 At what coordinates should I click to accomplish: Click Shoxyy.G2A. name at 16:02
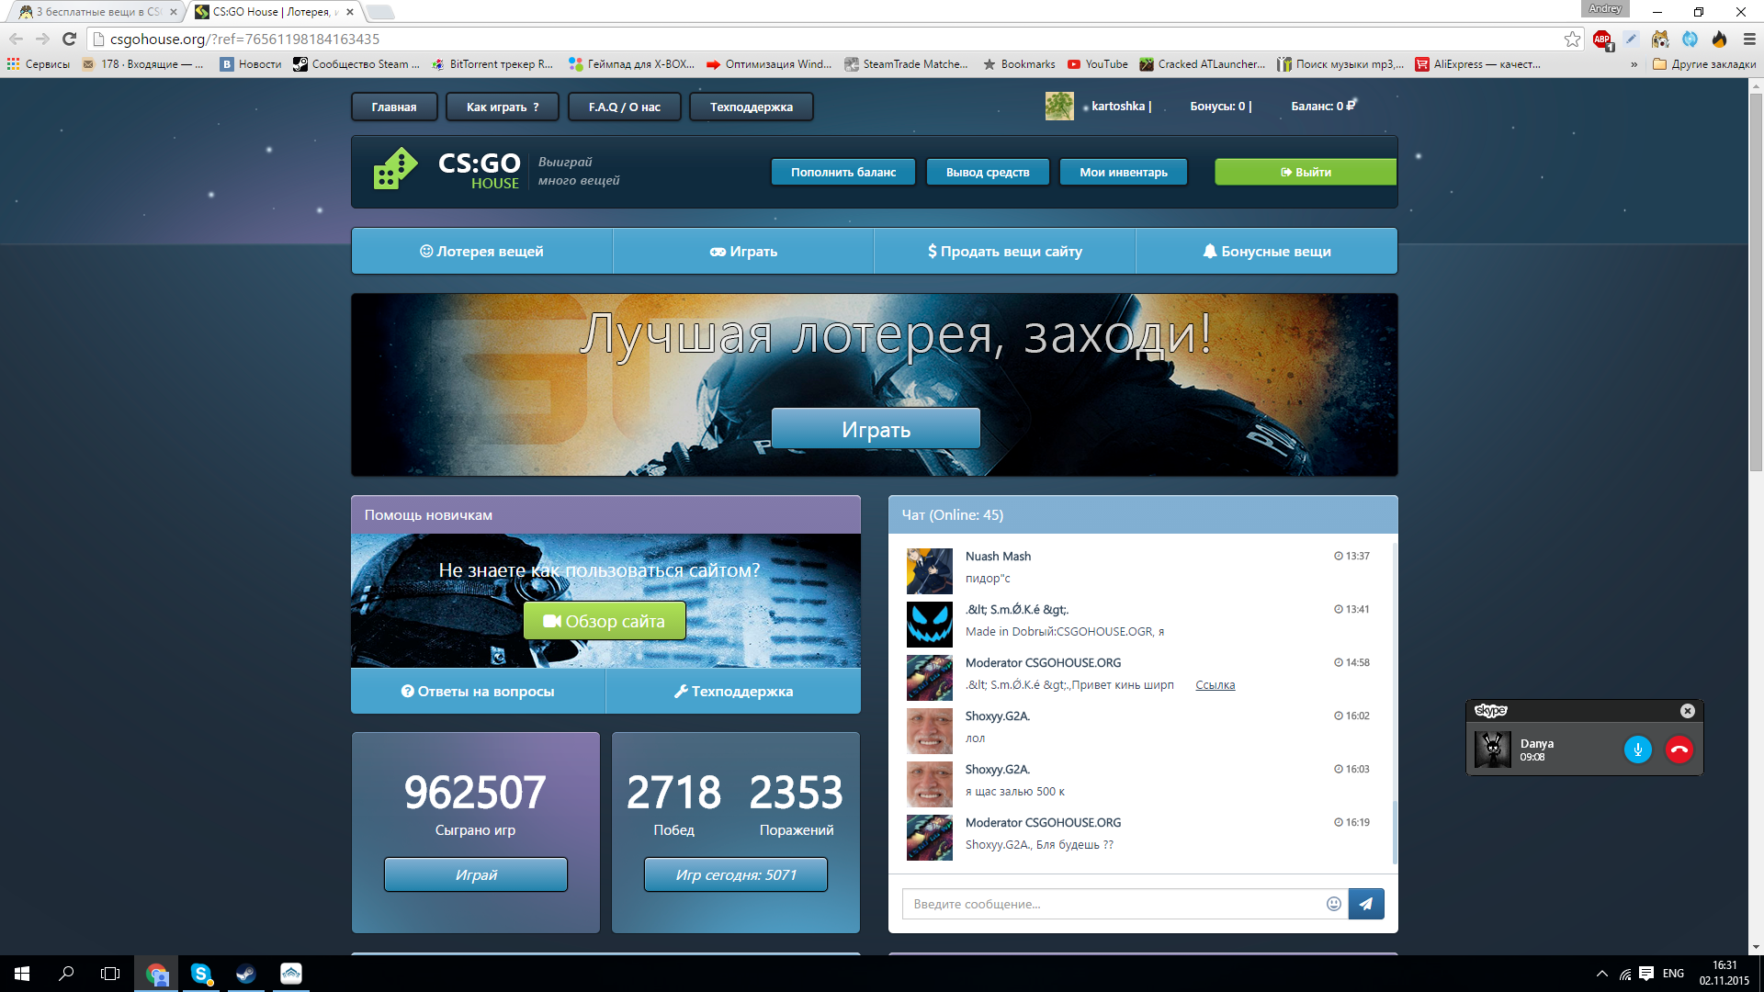click(x=998, y=716)
